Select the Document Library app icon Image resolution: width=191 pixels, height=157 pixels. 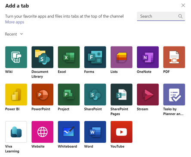point(43,57)
